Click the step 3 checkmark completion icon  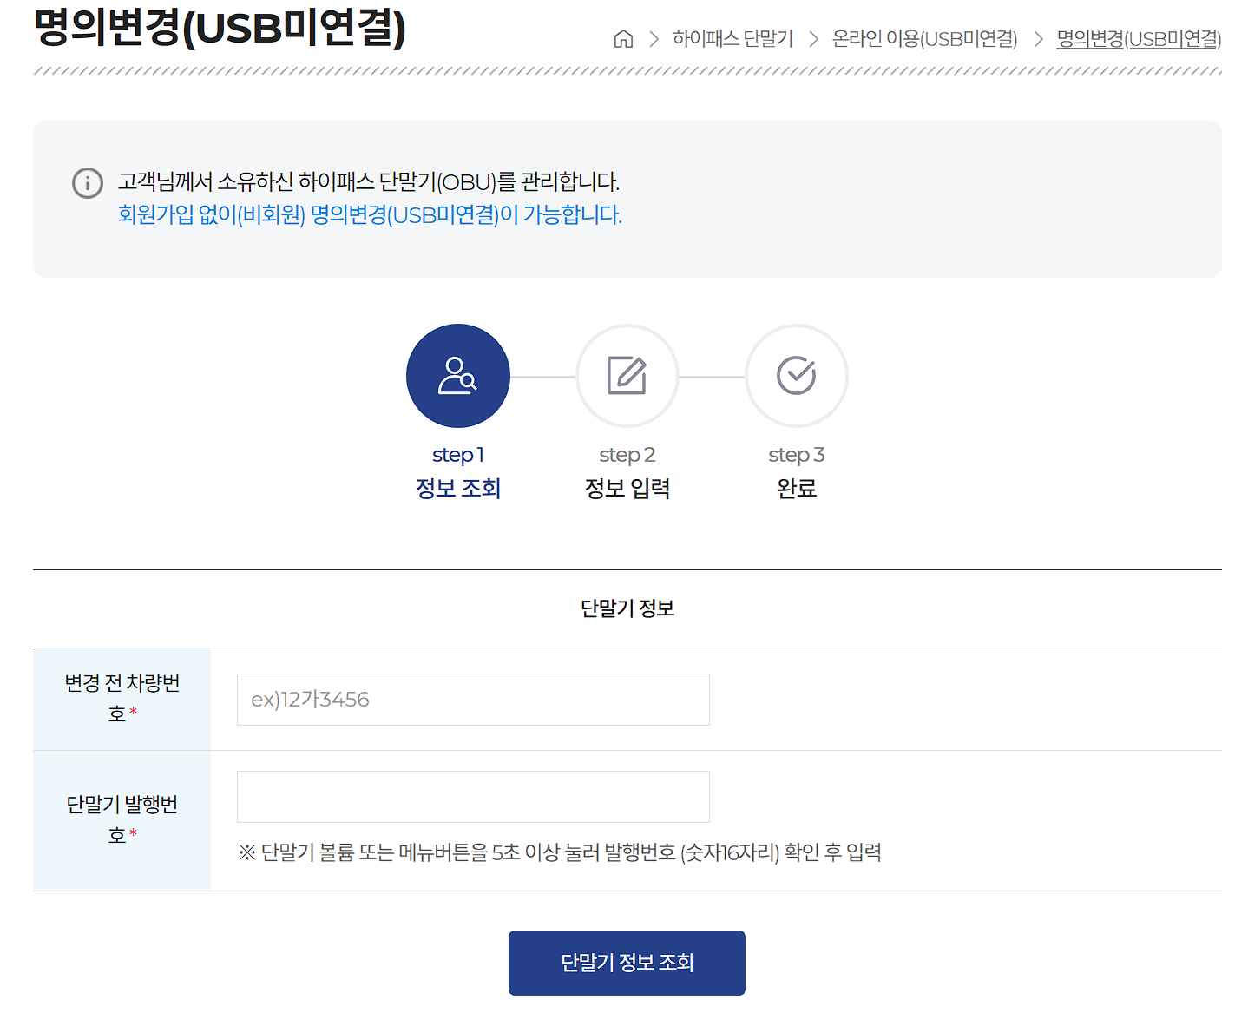pos(796,375)
